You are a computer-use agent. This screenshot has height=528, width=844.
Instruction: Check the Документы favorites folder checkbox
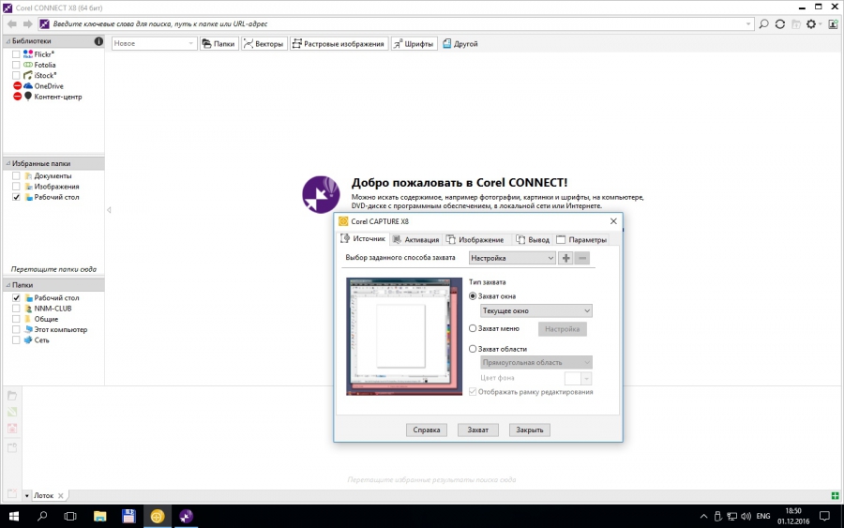(16, 176)
